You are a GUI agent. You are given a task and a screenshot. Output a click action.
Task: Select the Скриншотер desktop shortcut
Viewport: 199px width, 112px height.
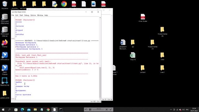click(x=5, y=82)
